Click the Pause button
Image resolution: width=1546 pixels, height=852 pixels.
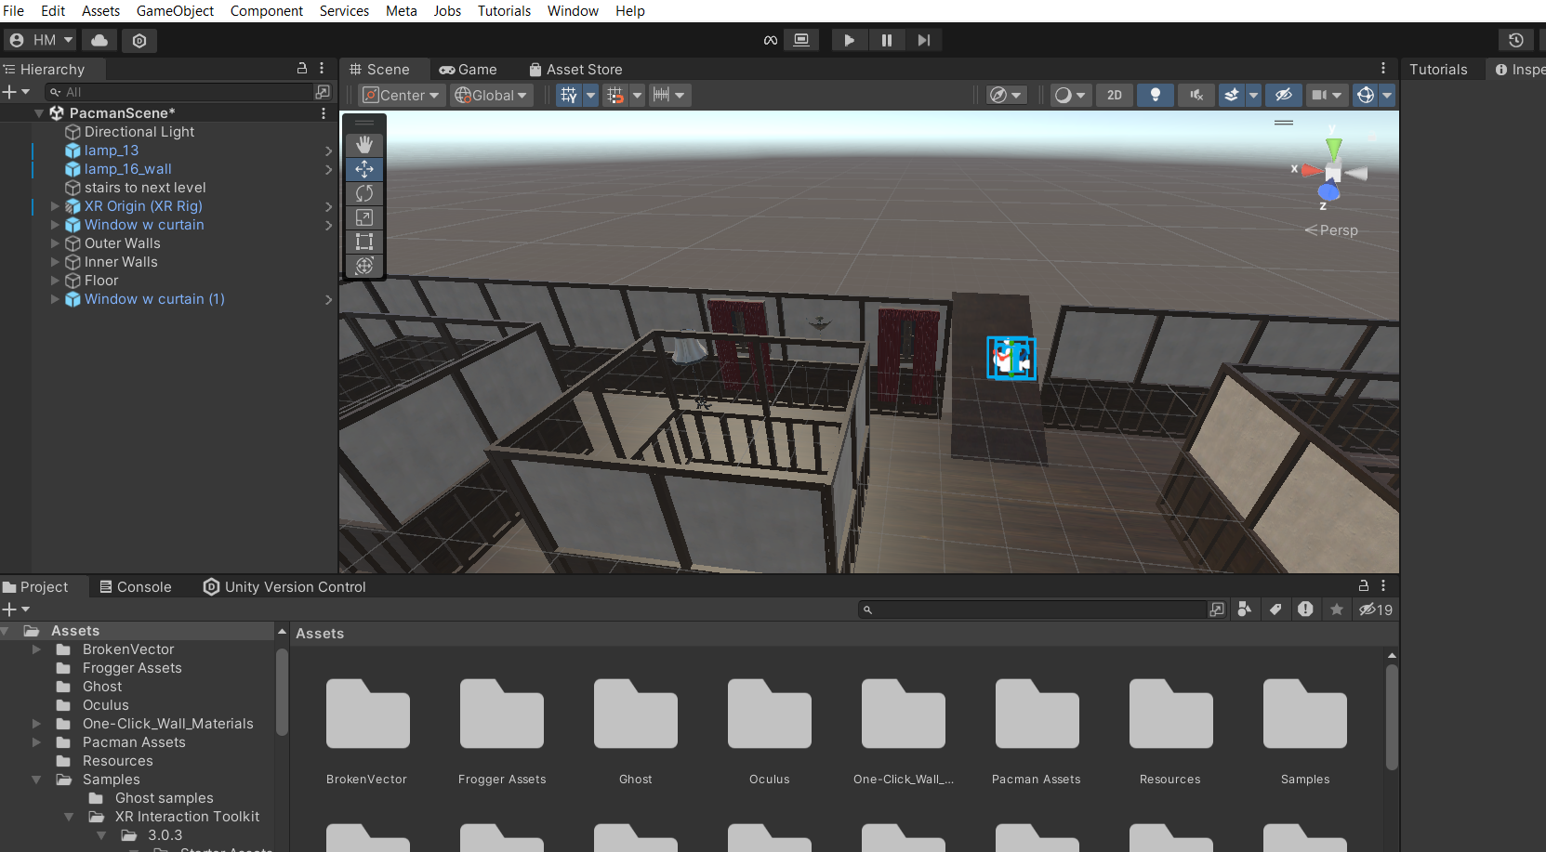coord(886,40)
